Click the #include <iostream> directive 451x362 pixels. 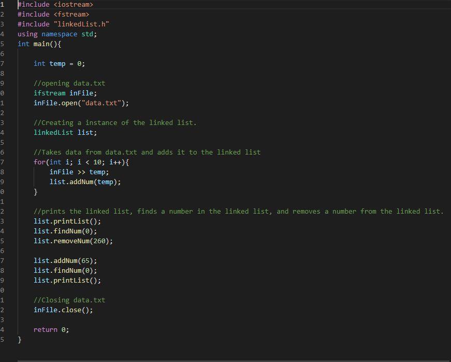[57, 5]
